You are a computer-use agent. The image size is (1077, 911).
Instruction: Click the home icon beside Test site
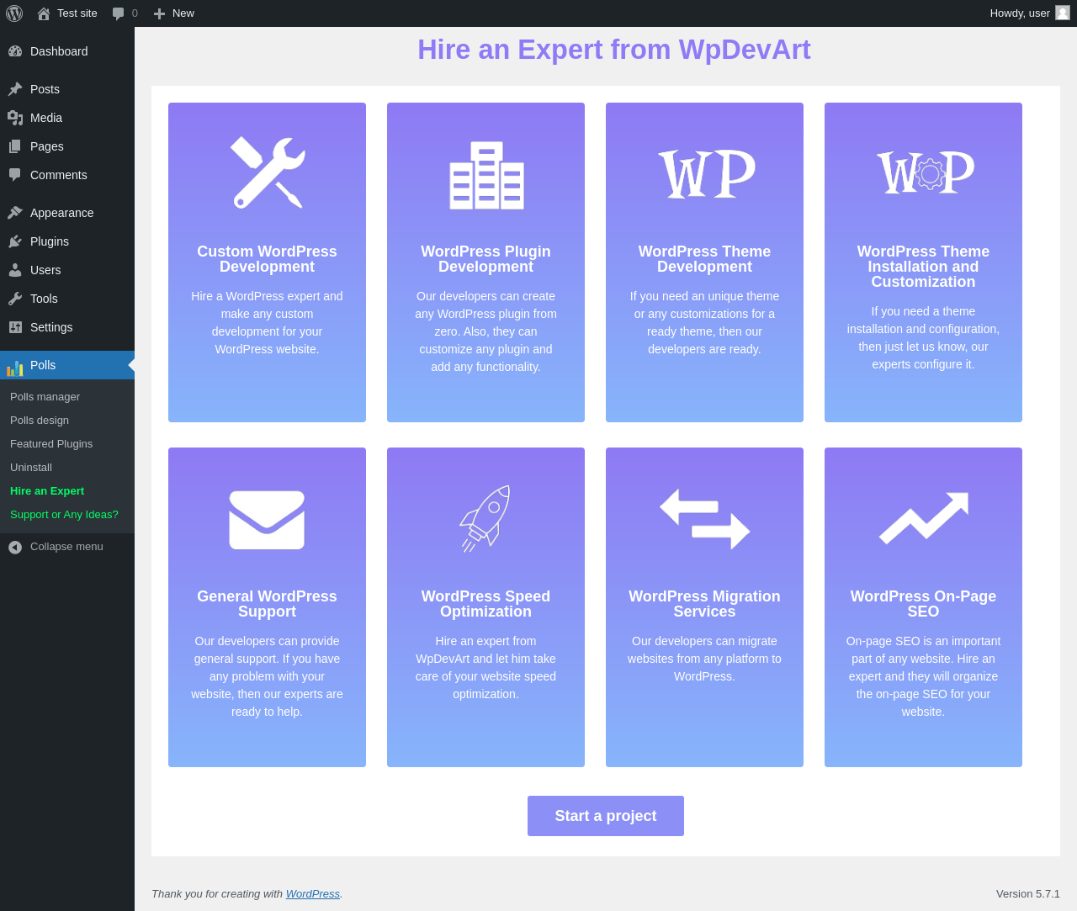click(44, 13)
